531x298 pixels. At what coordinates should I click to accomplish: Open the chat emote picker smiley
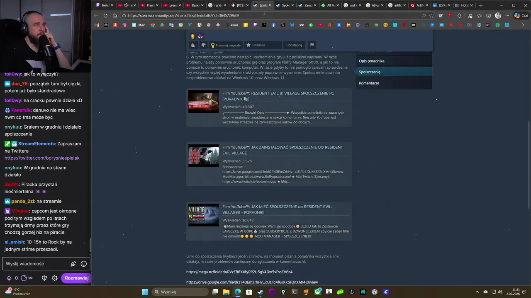pos(83,264)
